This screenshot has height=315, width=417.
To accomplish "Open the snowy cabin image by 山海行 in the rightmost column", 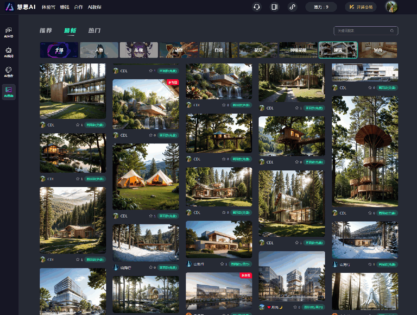I will 365,240.
